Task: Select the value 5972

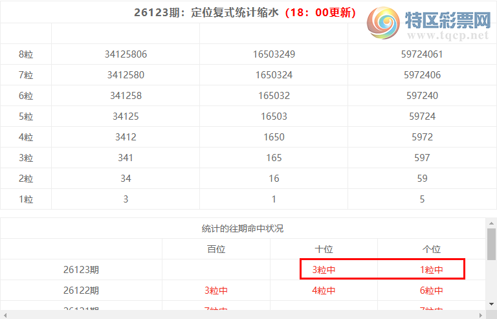Action: click(x=422, y=137)
